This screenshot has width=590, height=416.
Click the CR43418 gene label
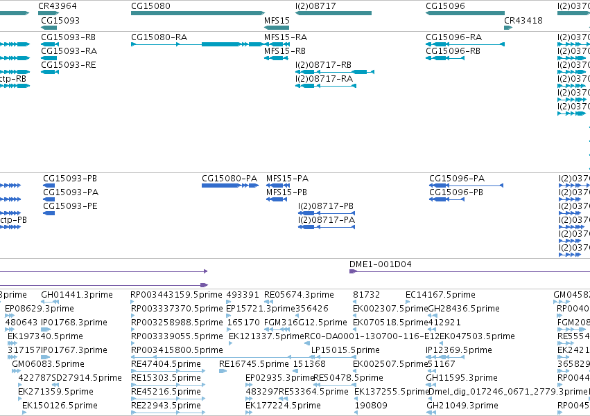point(523,20)
